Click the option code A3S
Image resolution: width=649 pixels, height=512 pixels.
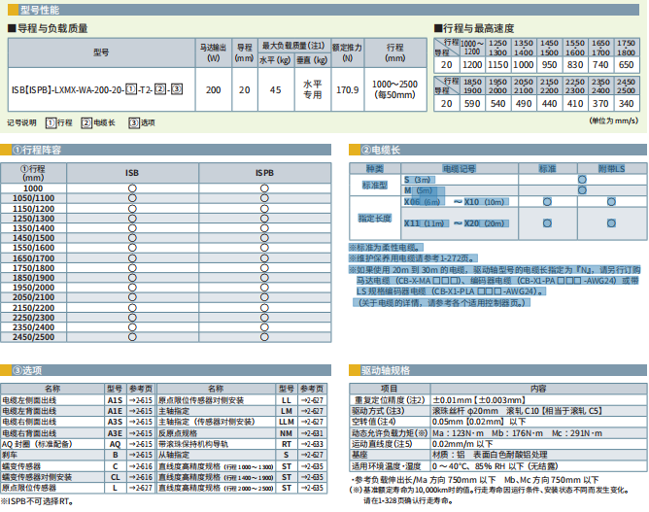tap(115, 422)
